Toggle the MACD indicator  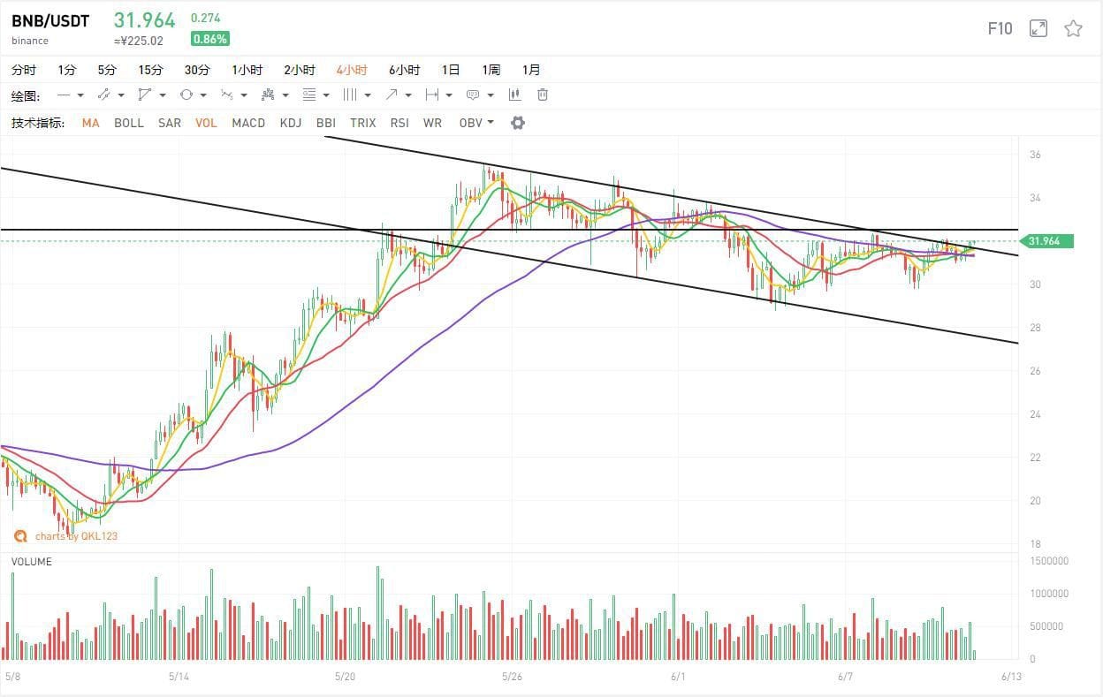pos(248,123)
